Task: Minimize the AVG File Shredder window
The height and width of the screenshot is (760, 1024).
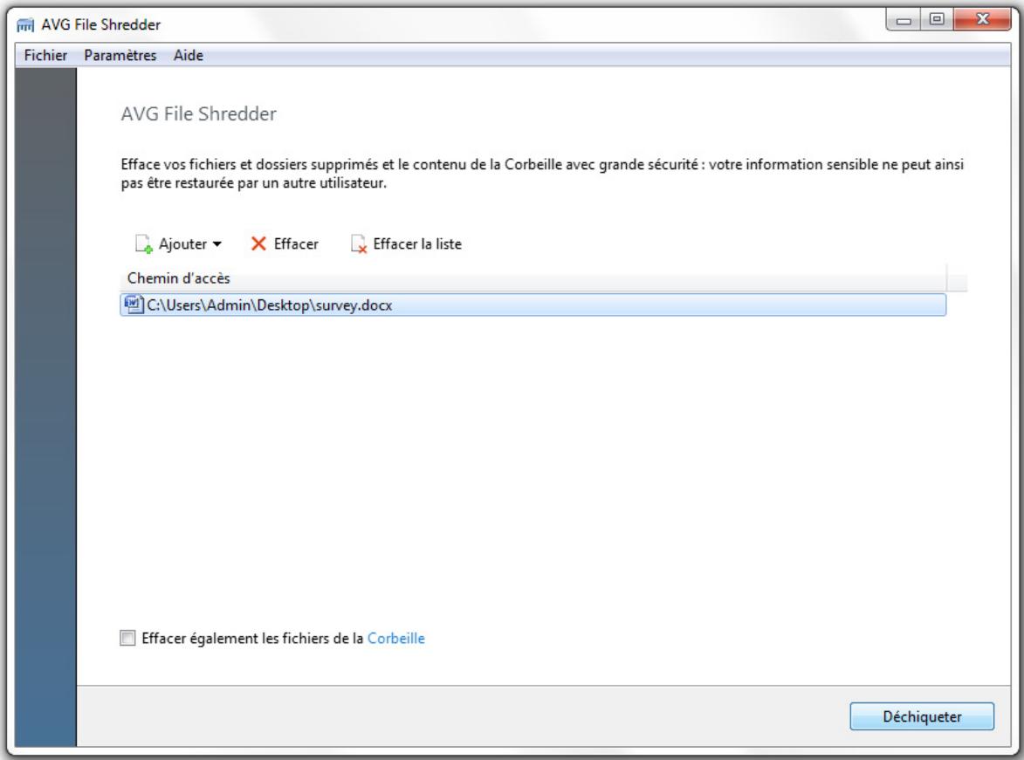Action: point(904,20)
